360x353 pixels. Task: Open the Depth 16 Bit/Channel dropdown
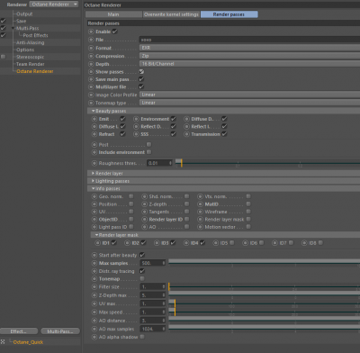(249, 64)
